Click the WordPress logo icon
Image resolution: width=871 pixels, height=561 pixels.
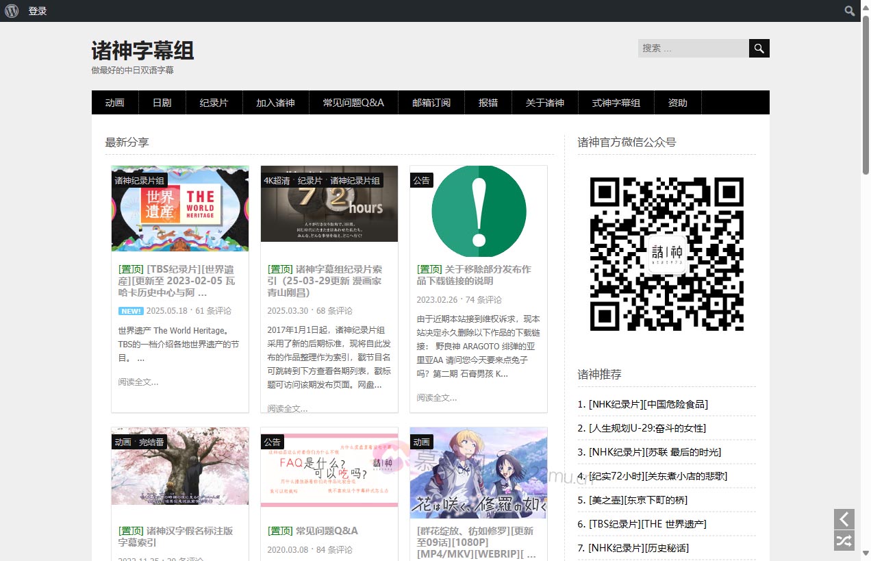click(12, 11)
